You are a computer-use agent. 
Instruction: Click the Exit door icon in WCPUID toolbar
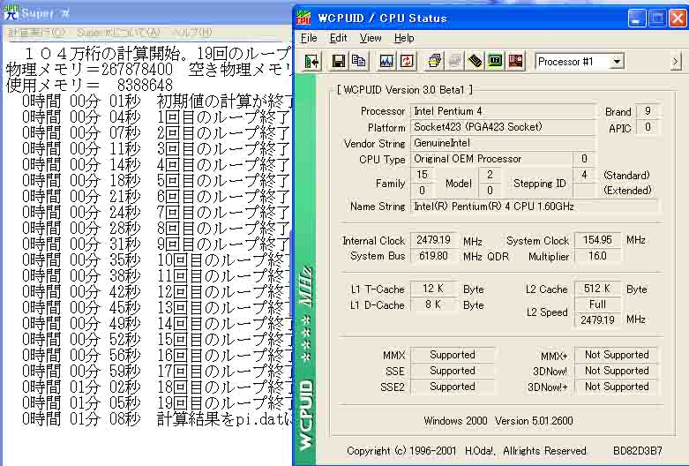(x=312, y=61)
